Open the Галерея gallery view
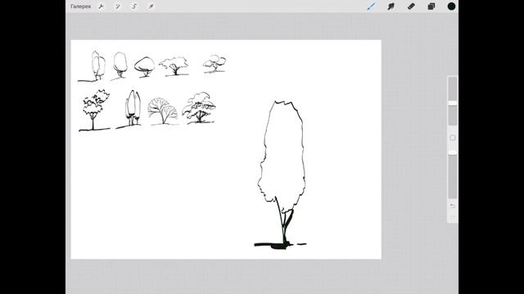The width and height of the screenshot is (524, 294). pos(80,7)
